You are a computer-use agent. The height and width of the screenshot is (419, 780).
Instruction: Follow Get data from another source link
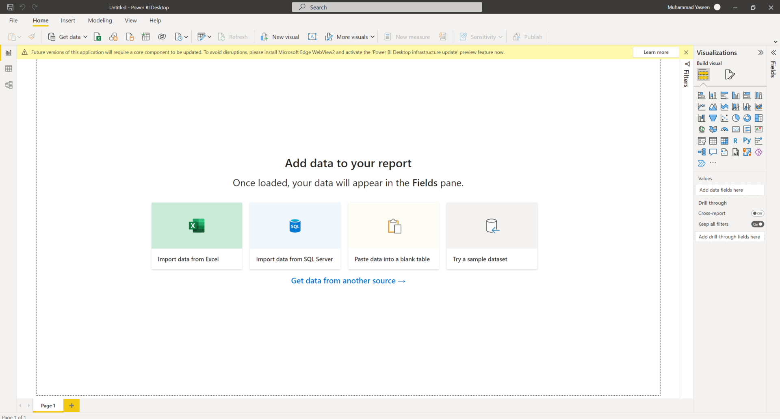click(348, 281)
